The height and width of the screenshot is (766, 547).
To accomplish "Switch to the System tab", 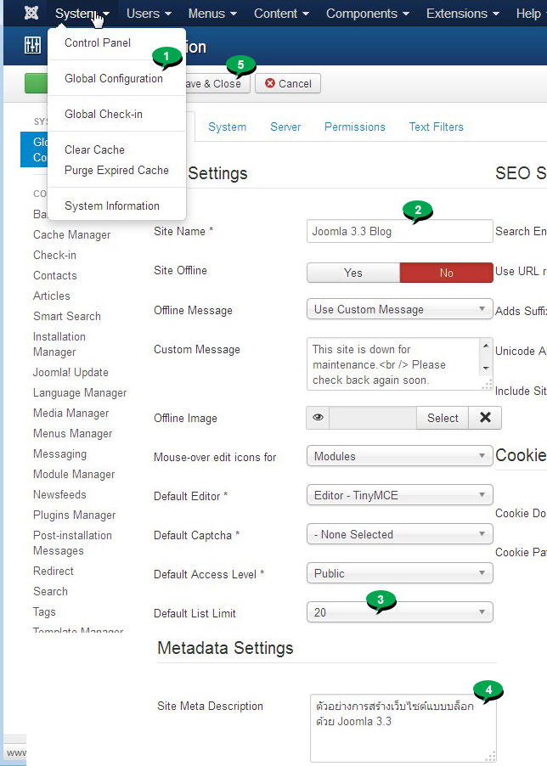I will coord(227,127).
